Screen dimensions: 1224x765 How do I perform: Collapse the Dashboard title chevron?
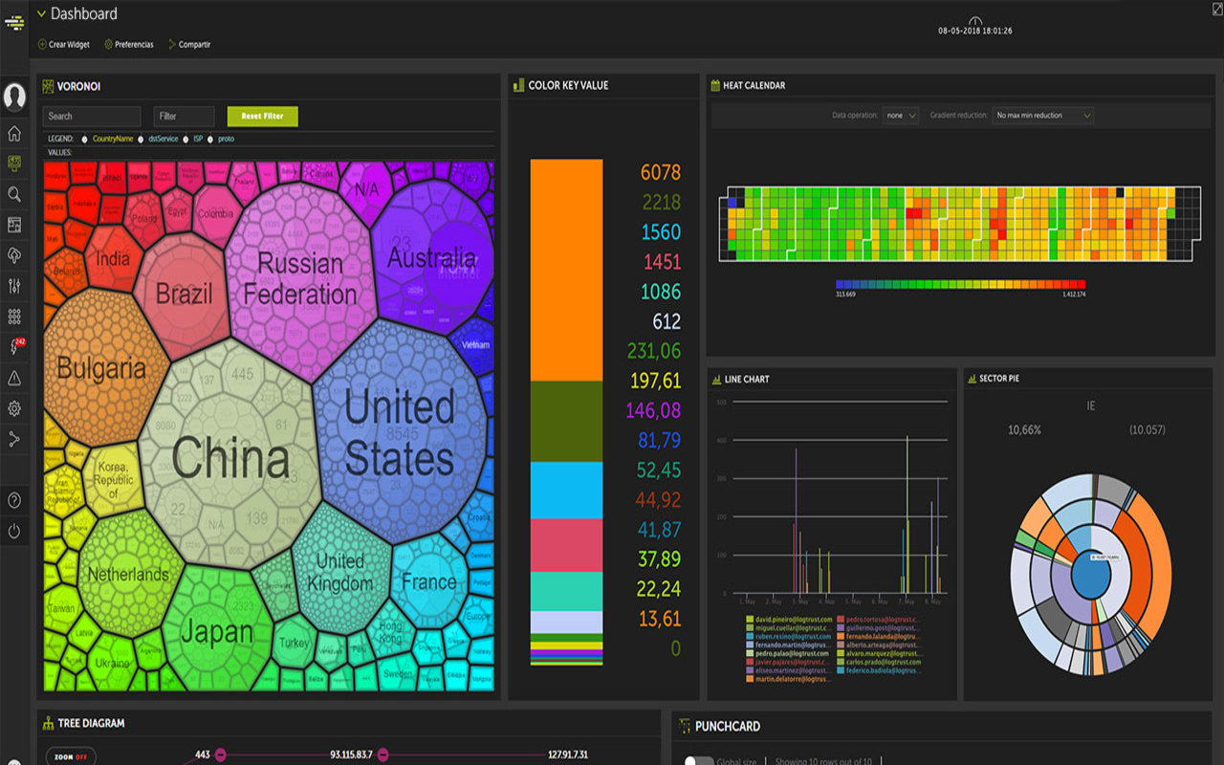(x=41, y=13)
